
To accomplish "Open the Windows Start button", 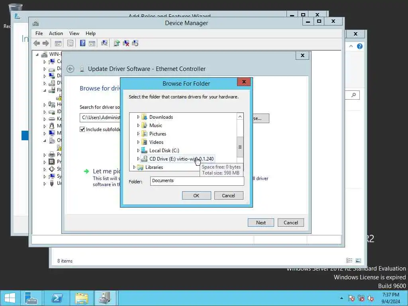I will (10, 298).
